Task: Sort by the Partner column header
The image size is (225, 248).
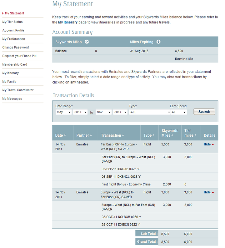Action: pos(84,135)
